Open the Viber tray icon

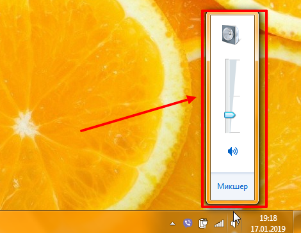point(188,223)
